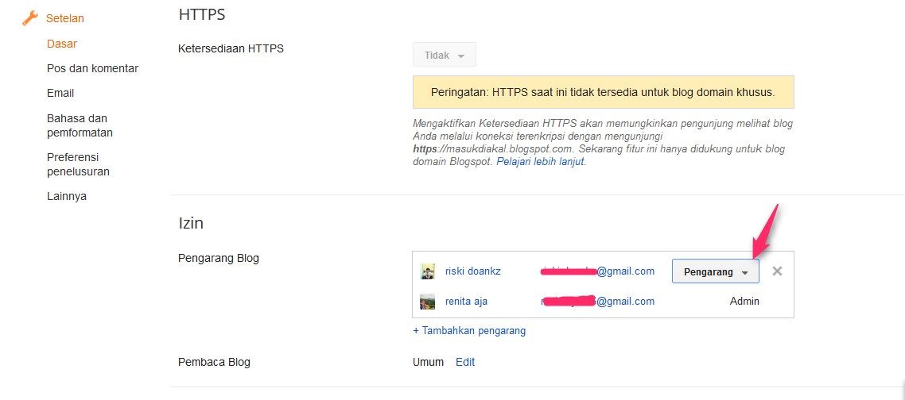Click Tambahkan pengarang link
The height and width of the screenshot is (400, 905).
coord(469,330)
